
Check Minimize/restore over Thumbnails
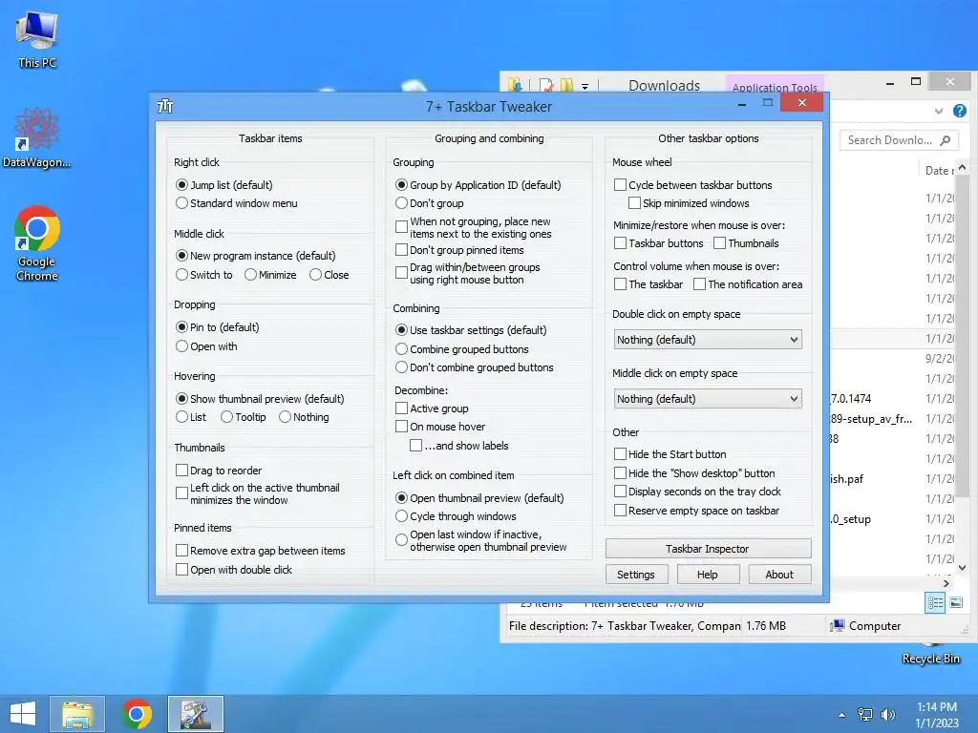click(x=747, y=243)
